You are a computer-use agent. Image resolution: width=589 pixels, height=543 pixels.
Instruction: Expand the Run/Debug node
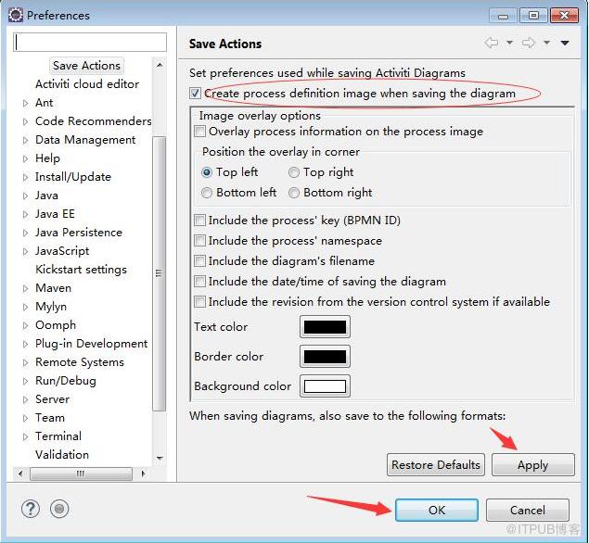point(25,381)
